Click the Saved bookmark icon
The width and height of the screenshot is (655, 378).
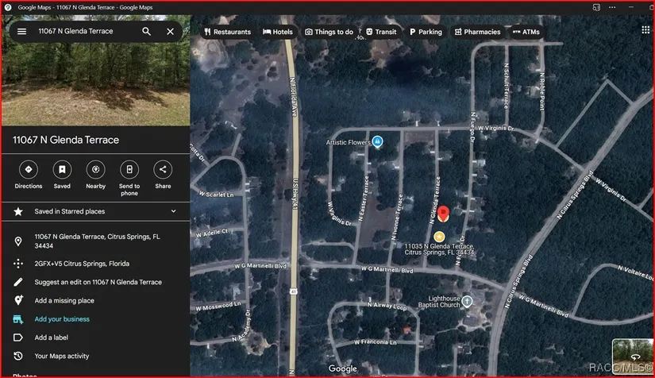[x=62, y=170]
